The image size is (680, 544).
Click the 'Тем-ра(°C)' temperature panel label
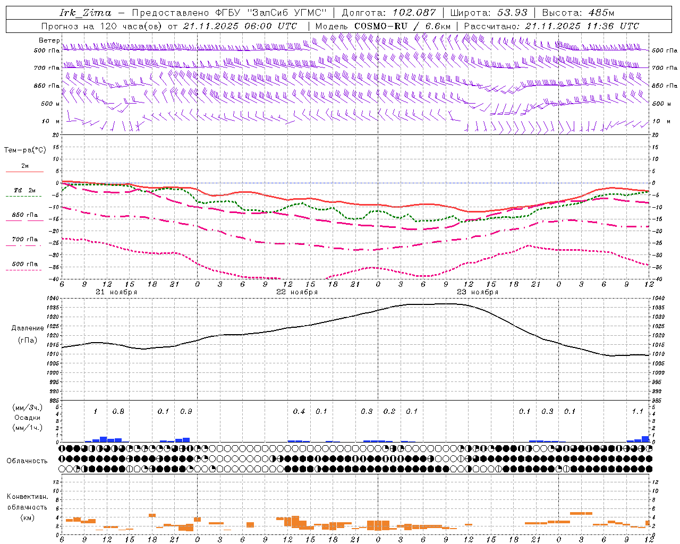pyautogui.click(x=25, y=150)
